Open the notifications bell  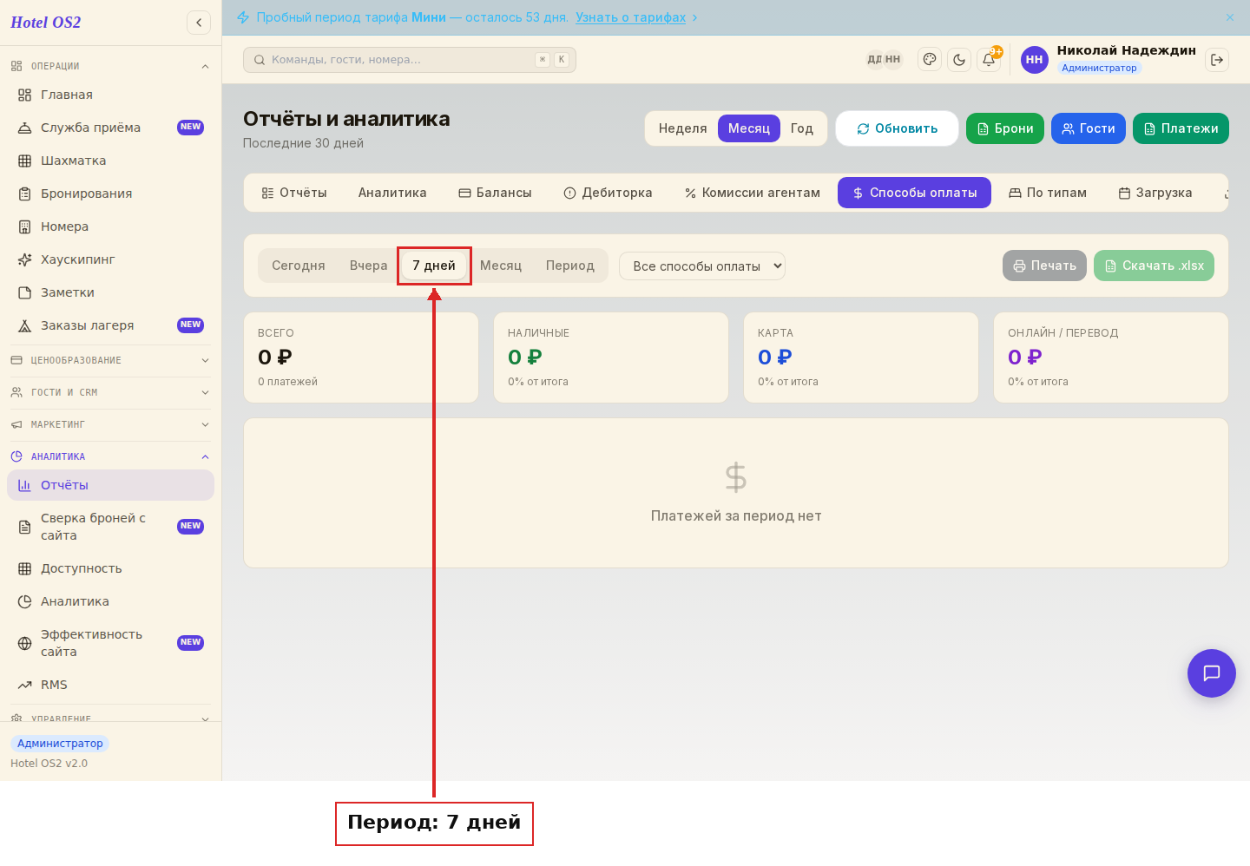point(989,59)
